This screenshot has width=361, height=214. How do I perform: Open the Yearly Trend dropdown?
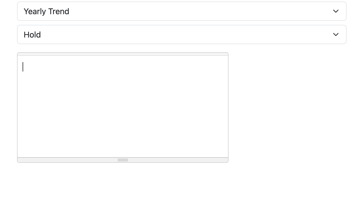tap(182, 11)
